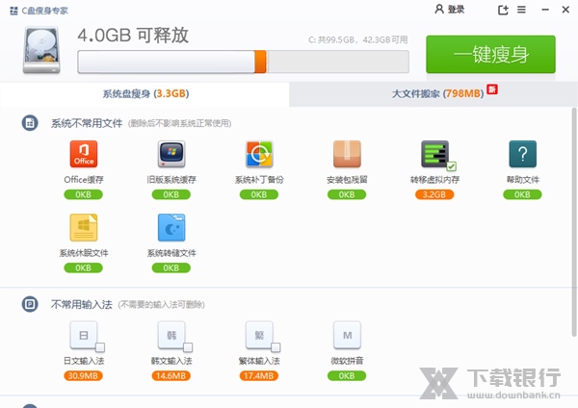The width and height of the screenshot is (578, 408).
Task: Click the 系统休眠文件 icon
Action: tap(84, 227)
